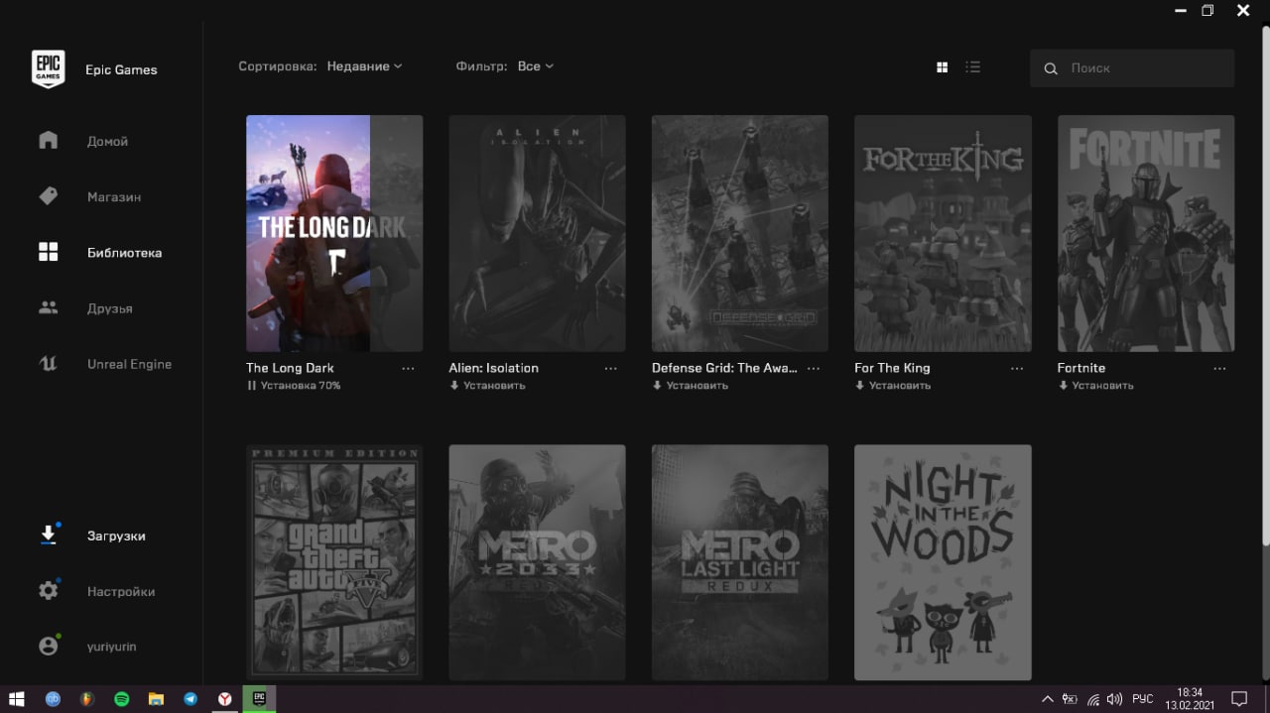Open For The King cover thumbnail

pyautogui.click(x=943, y=233)
